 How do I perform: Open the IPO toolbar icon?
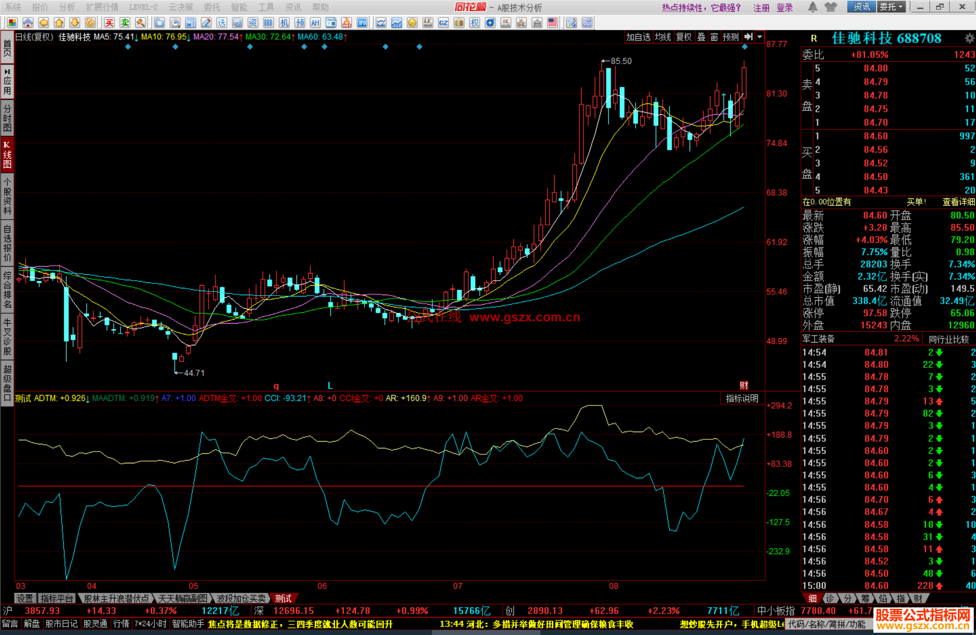[x=362, y=23]
